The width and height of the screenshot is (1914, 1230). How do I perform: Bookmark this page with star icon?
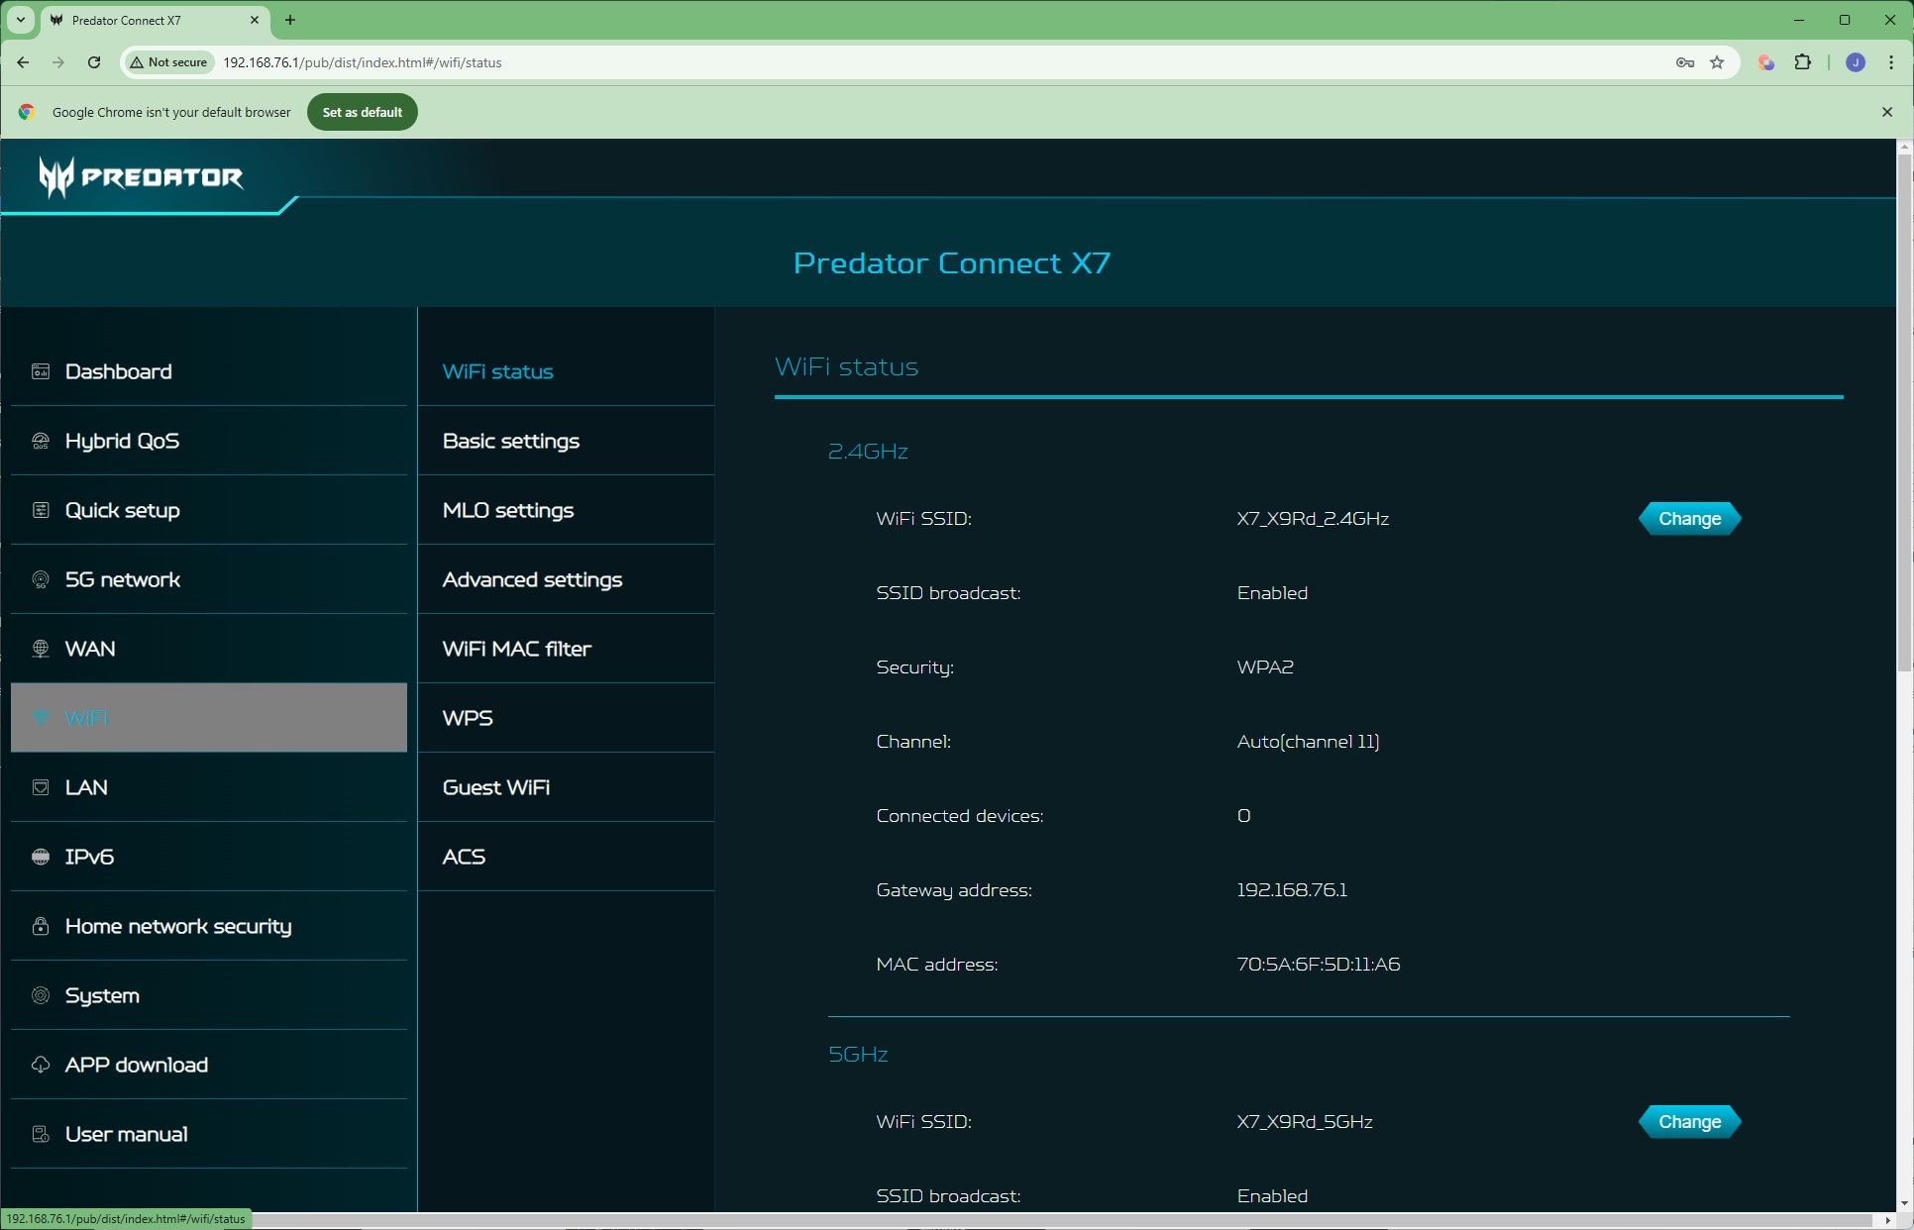click(1717, 62)
